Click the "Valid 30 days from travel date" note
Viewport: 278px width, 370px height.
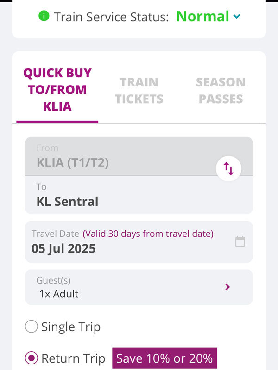pyautogui.click(x=148, y=234)
